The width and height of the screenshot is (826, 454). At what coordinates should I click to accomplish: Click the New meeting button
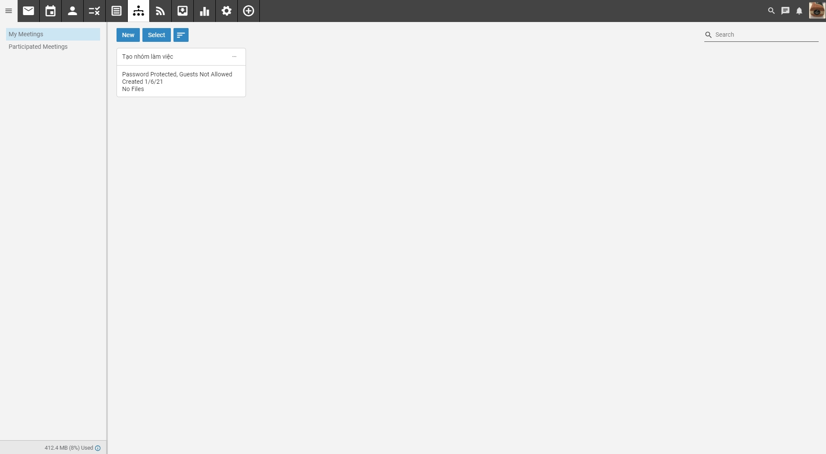pyautogui.click(x=128, y=35)
